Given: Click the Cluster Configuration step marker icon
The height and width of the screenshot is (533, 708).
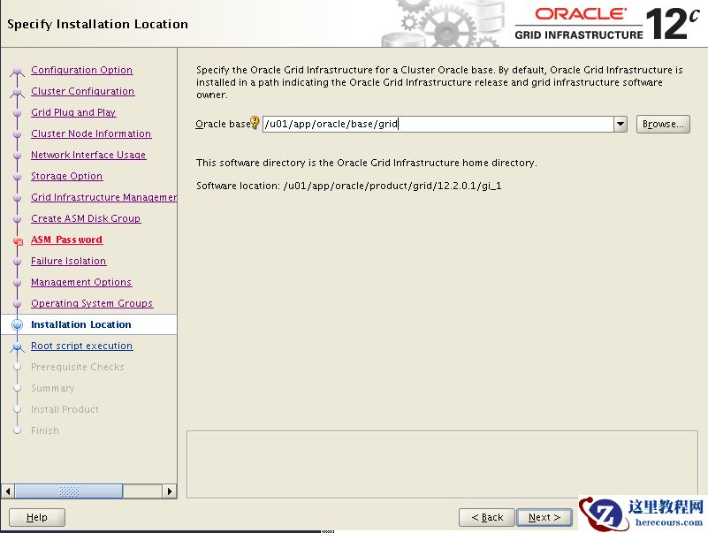Looking at the screenshot, I should click(x=17, y=92).
